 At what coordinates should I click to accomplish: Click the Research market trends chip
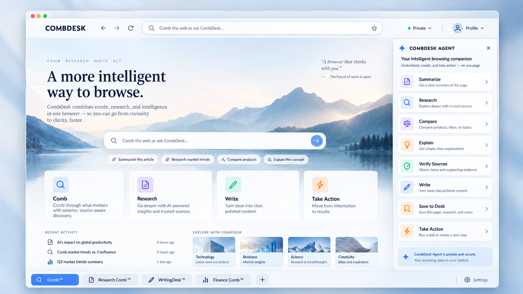(x=188, y=159)
